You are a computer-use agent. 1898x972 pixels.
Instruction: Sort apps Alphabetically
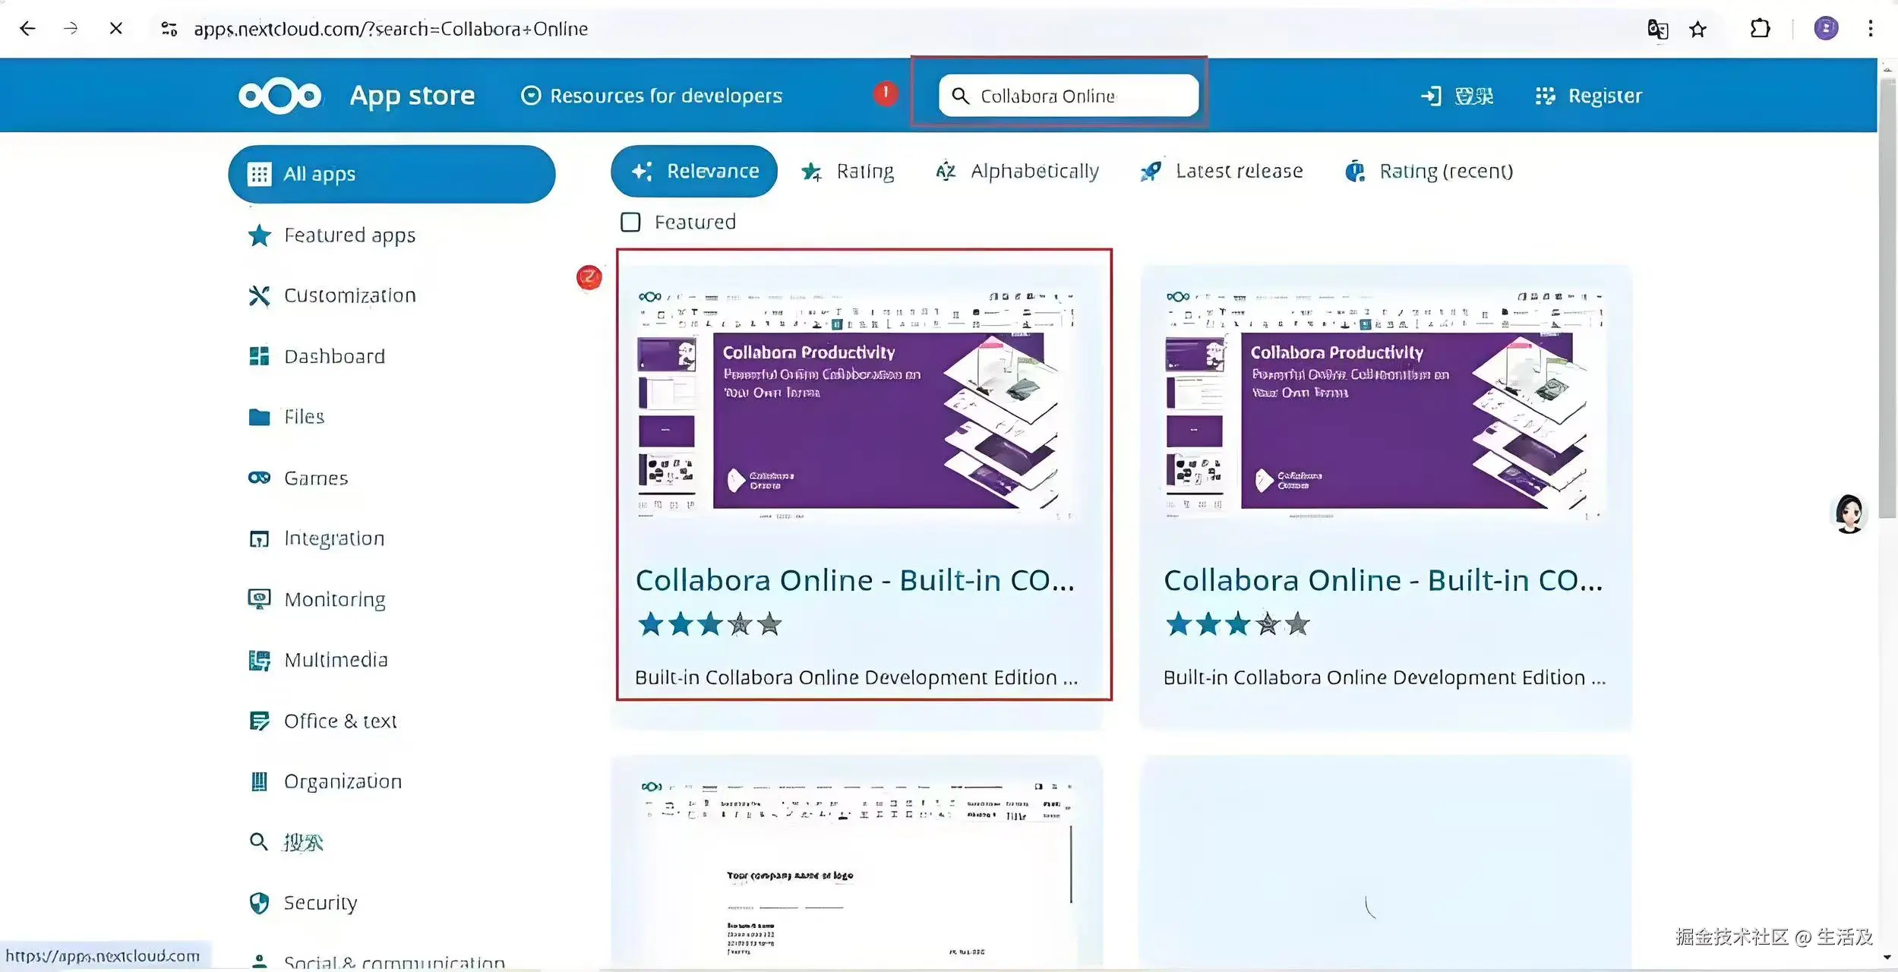1018,171
